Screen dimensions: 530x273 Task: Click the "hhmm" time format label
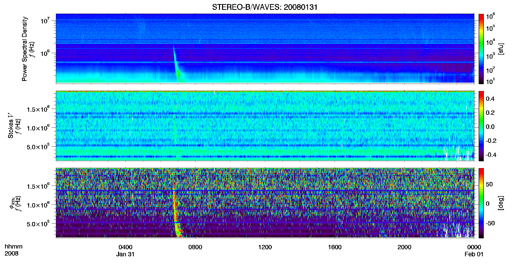14,246
